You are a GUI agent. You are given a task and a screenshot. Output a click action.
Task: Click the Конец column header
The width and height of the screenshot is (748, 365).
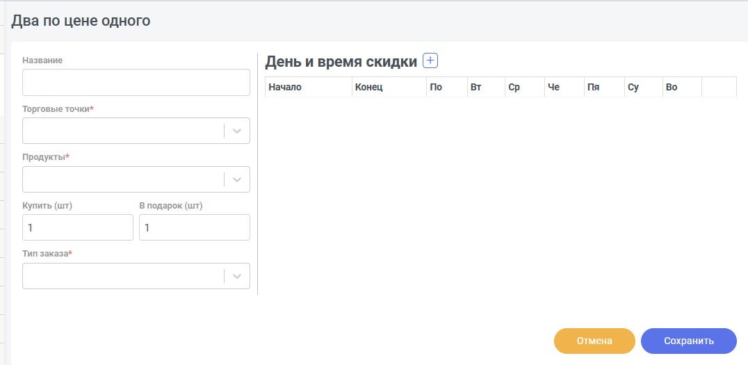[389, 88]
